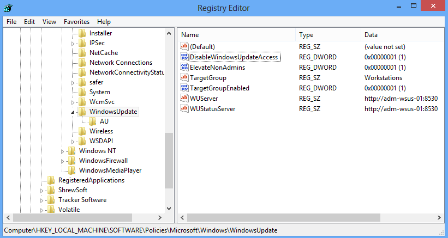448x238 pixels.
Task: Click the IPSec folder icon
Action: coord(82,43)
